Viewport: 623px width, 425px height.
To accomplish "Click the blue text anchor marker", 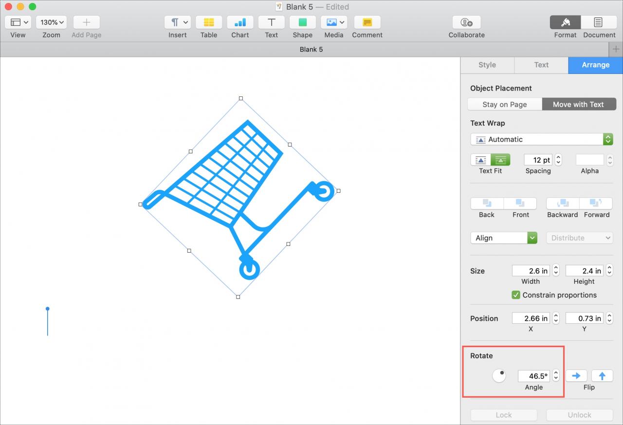I will [47, 309].
